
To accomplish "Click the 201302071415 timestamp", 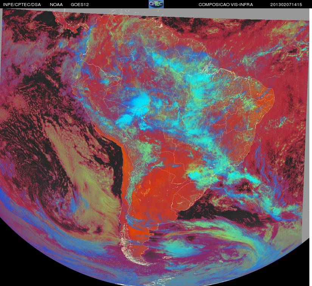I will [x=286, y=5].
